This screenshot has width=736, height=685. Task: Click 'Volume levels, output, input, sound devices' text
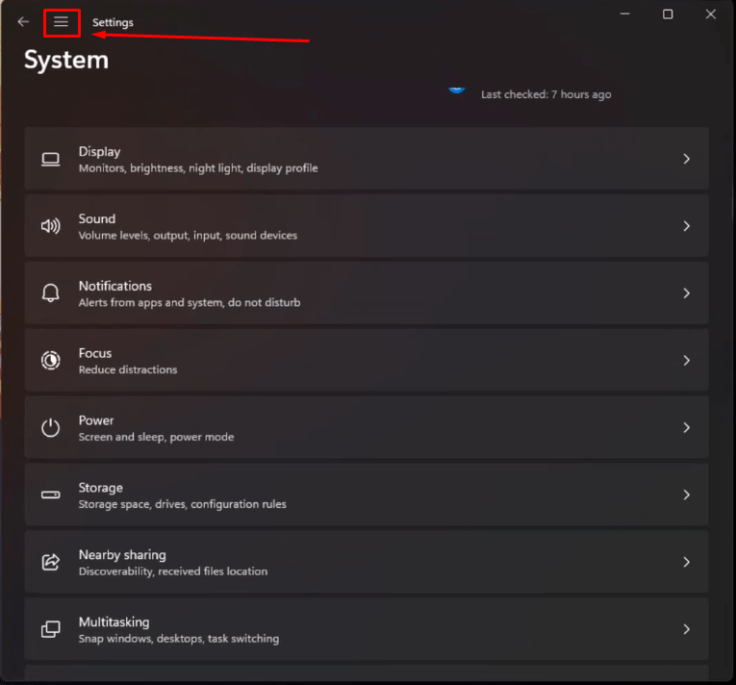188,236
